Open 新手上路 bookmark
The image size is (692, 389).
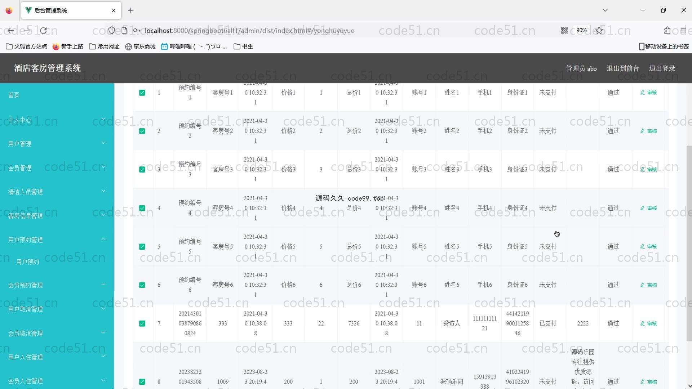[x=68, y=46]
